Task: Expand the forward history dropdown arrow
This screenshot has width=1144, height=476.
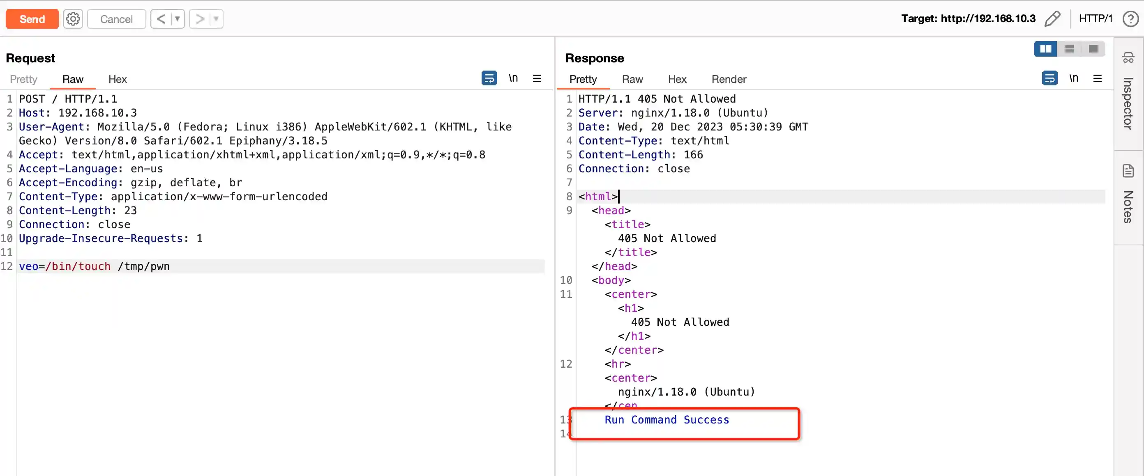Action: pyautogui.click(x=216, y=19)
